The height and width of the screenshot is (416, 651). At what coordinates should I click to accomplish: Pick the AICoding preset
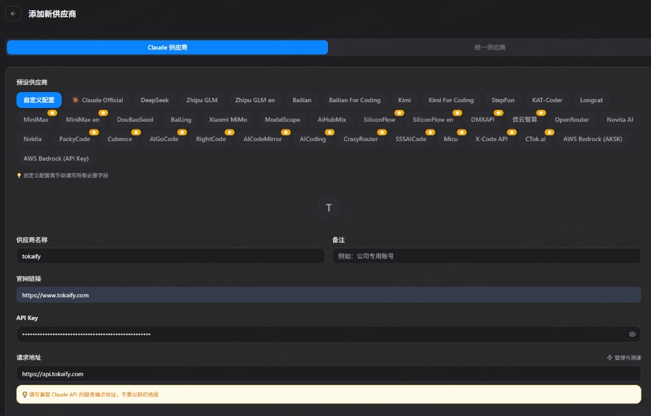point(313,139)
